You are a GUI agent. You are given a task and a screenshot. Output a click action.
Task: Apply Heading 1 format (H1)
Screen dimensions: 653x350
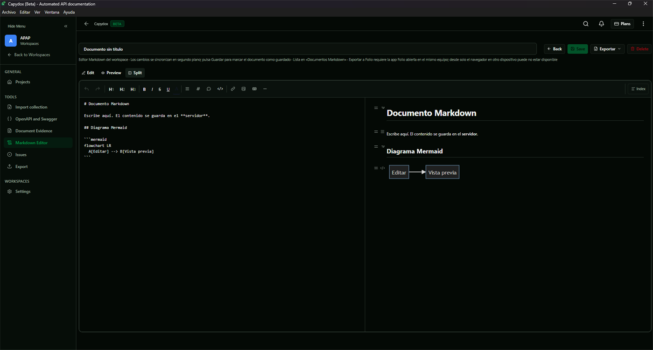coord(111,89)
